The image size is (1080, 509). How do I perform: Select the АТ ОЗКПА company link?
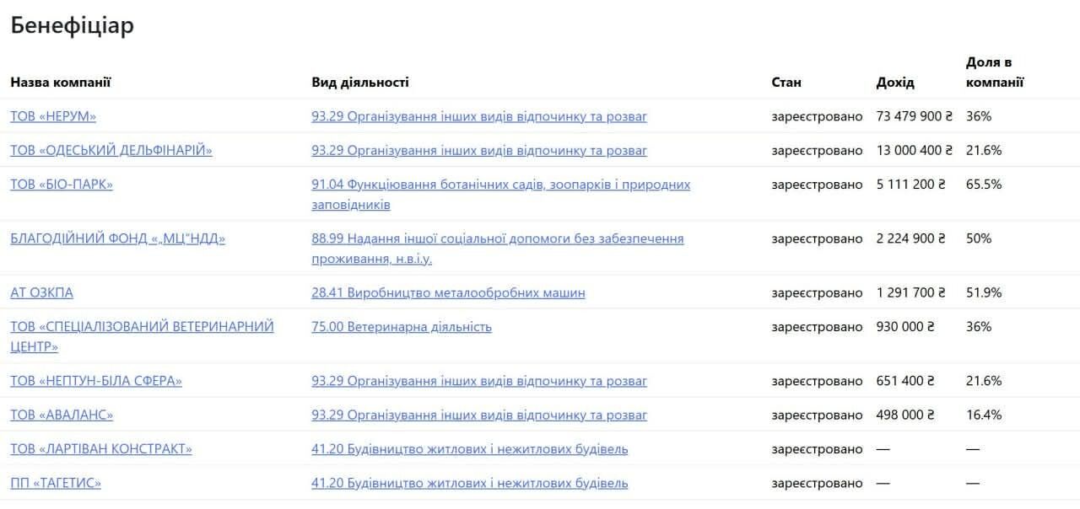coord(42,292)
